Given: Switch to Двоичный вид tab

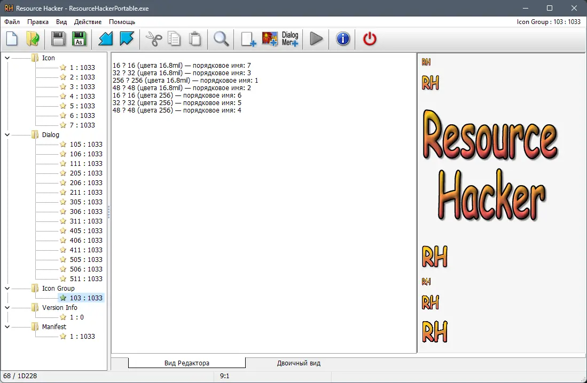Looking at the screenshot, I should pyautogui.click(x=299, y=363).
